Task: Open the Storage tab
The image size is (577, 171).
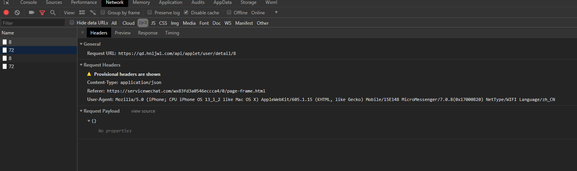Action: pyautogui.click(x=249, y=2)
